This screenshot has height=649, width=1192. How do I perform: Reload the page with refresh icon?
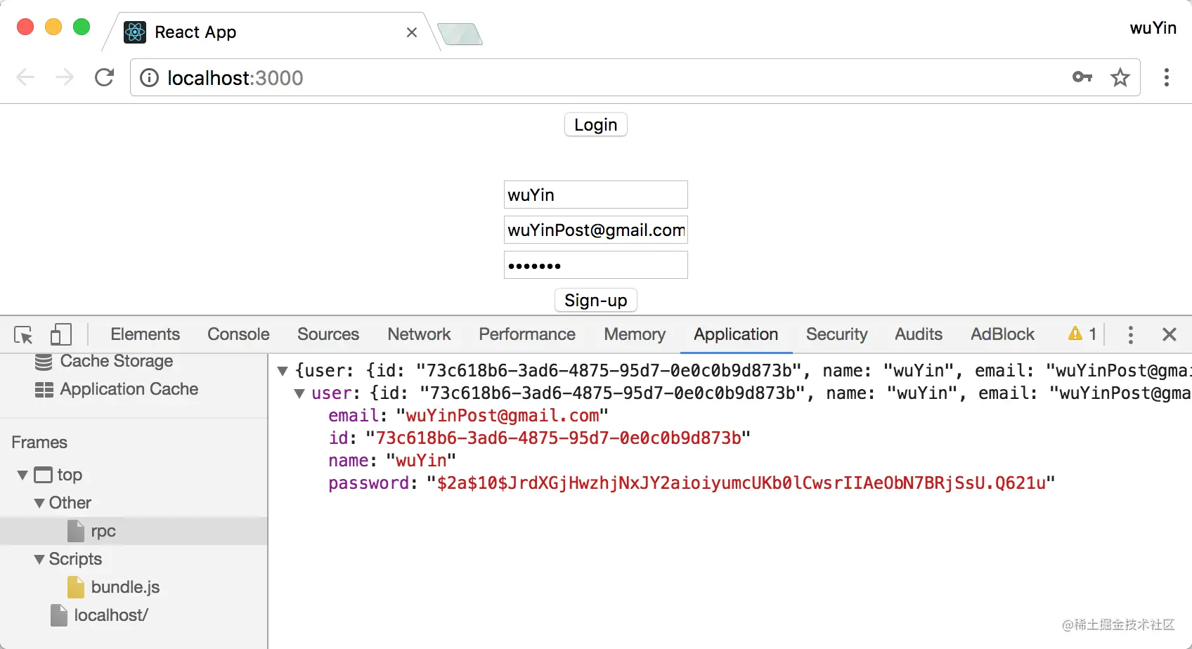(x=104, y=77)
